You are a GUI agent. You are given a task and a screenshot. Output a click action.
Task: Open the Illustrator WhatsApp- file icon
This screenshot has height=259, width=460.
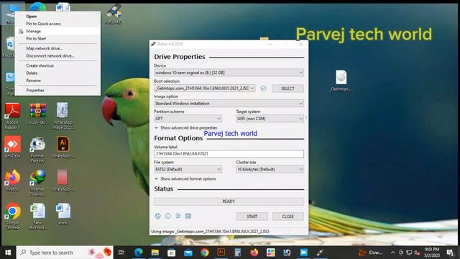63,147
